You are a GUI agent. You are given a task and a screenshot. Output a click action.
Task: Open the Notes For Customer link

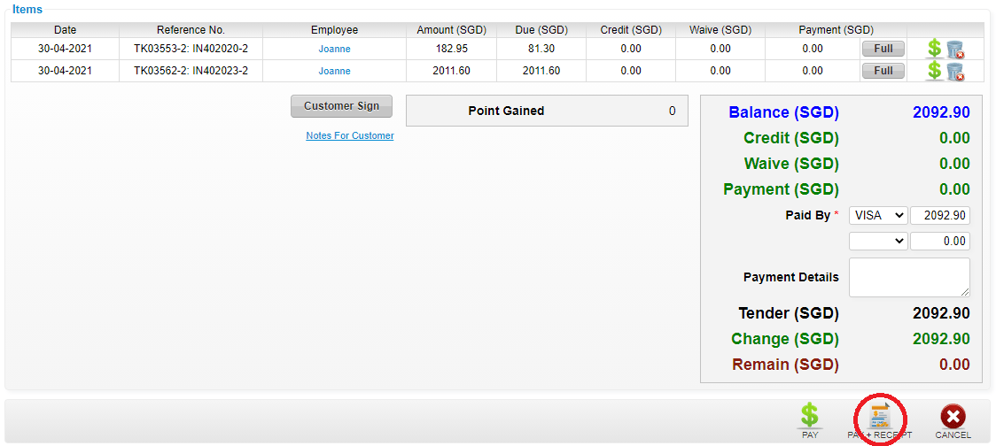click(350, 135)
